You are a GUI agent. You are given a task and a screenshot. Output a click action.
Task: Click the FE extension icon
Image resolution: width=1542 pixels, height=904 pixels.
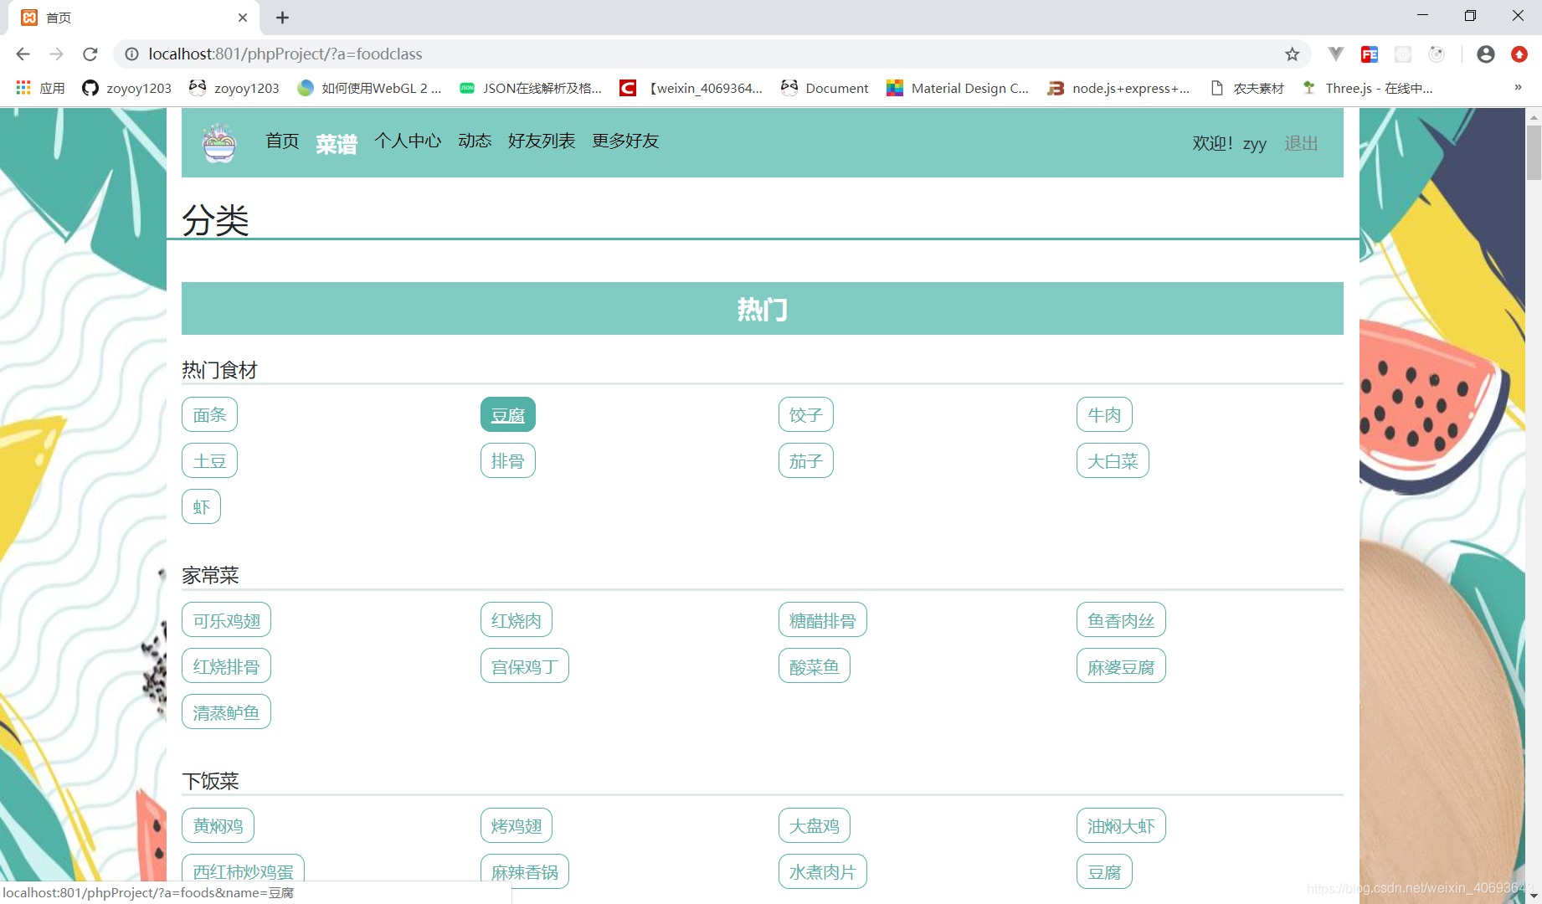pos(1370,54)
